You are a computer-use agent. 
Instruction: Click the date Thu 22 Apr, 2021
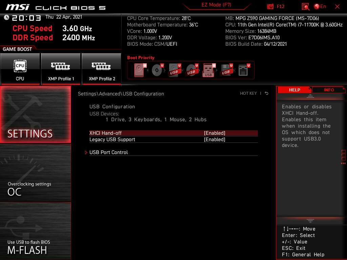click(64, 17)
